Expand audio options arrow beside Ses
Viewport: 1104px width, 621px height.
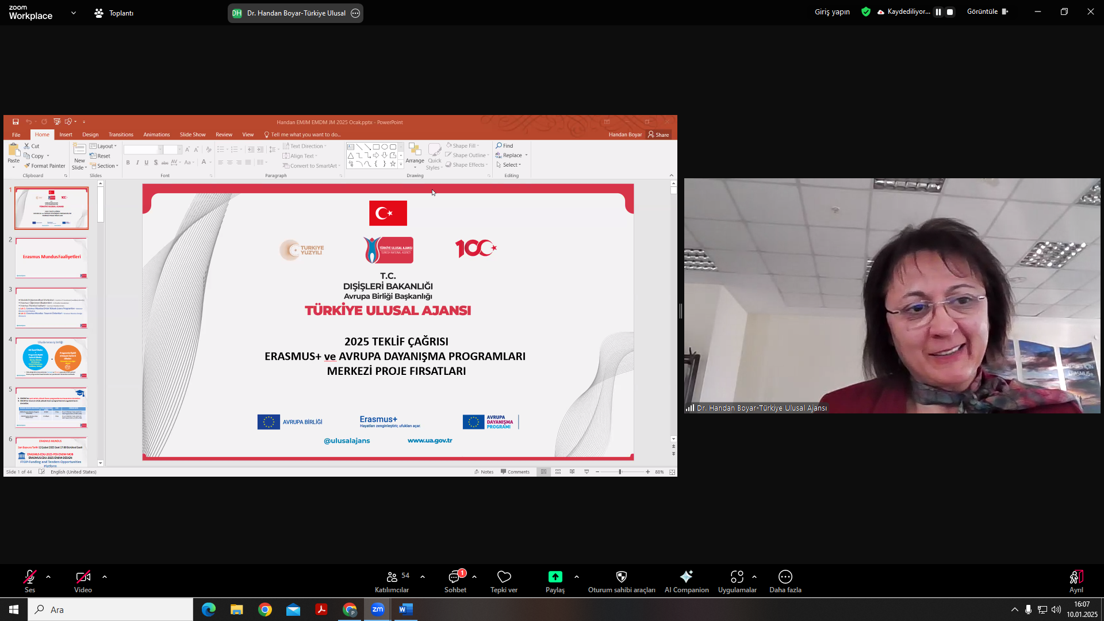point(48,577)
